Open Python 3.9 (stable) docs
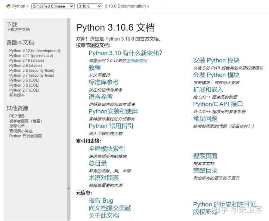 (x=25, y=65)
